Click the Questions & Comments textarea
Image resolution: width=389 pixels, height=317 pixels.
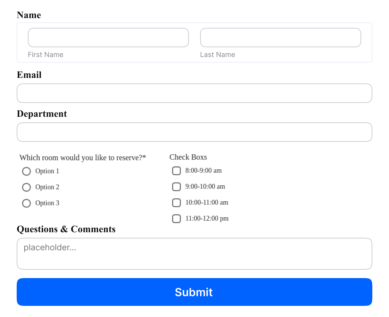(x=194, y=254)
